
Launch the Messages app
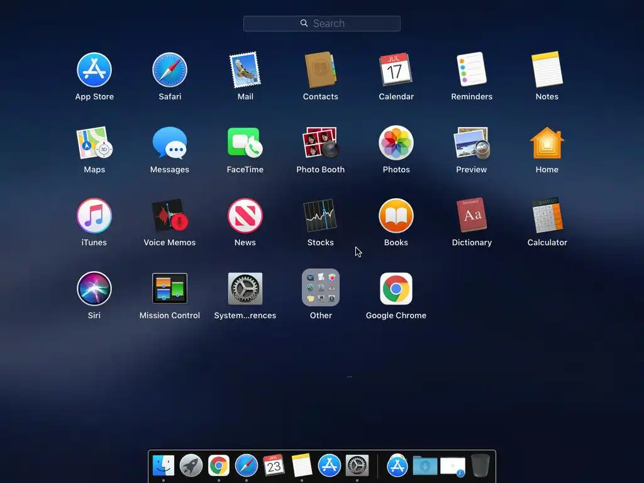pos(170,143)
